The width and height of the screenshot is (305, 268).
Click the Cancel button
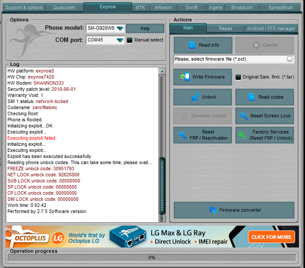click(x=264, y=45)
